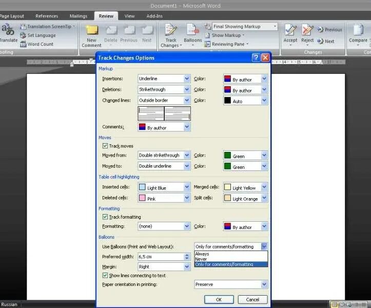The height and width of the screenshot is (308, 371).
Task: Open Final Showing Markup dropdown
Action: click(245, 27)
